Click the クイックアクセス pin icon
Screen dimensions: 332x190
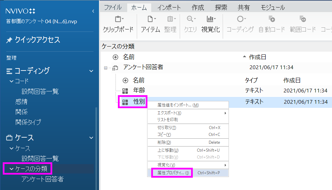(x=9, y=40)
